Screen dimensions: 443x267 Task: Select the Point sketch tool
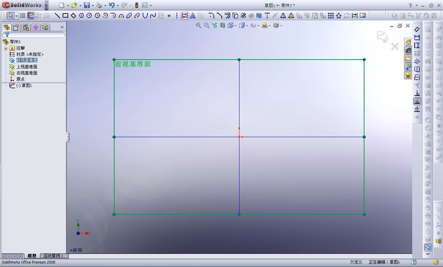tap(169, 15)
